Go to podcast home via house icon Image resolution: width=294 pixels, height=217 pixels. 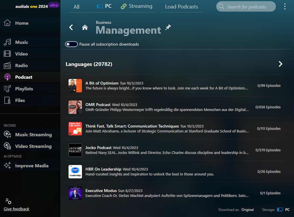[x=85, y=27]
